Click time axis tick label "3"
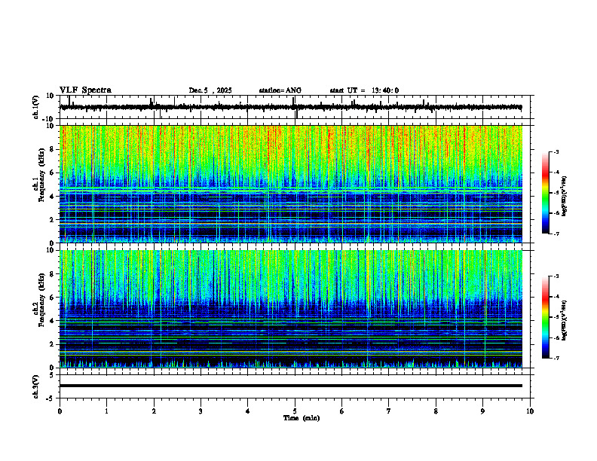The image size is (597, 461). 201,411
